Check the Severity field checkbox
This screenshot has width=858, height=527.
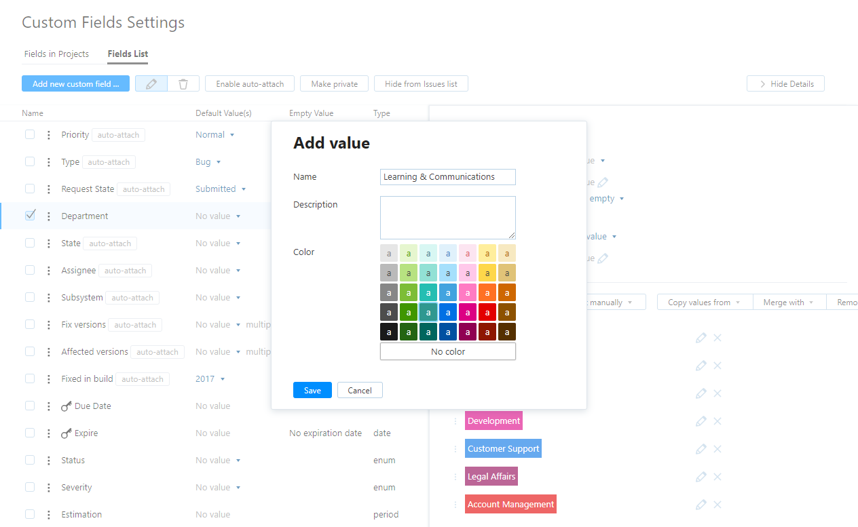point(30,487)
